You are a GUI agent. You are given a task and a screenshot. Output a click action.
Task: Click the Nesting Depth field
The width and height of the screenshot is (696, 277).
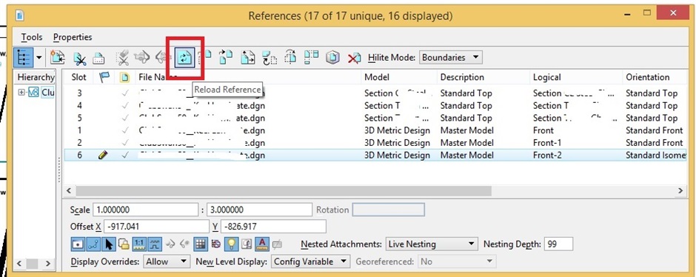pyautogui.click(x=558, y=244)
